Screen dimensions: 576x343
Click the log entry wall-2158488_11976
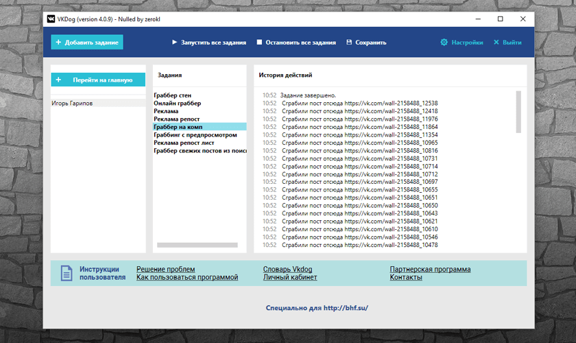tap(350, 119)
